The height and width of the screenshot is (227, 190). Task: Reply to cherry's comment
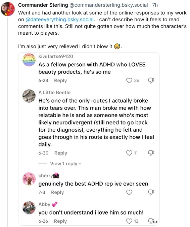point(57,192)
